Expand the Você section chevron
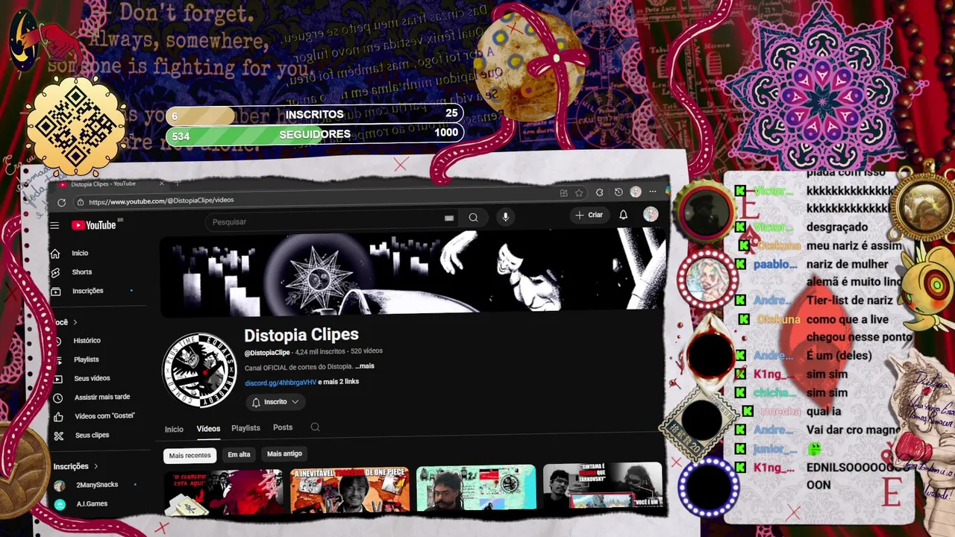This screenshot has width=955, height=537. click(75, 322)
